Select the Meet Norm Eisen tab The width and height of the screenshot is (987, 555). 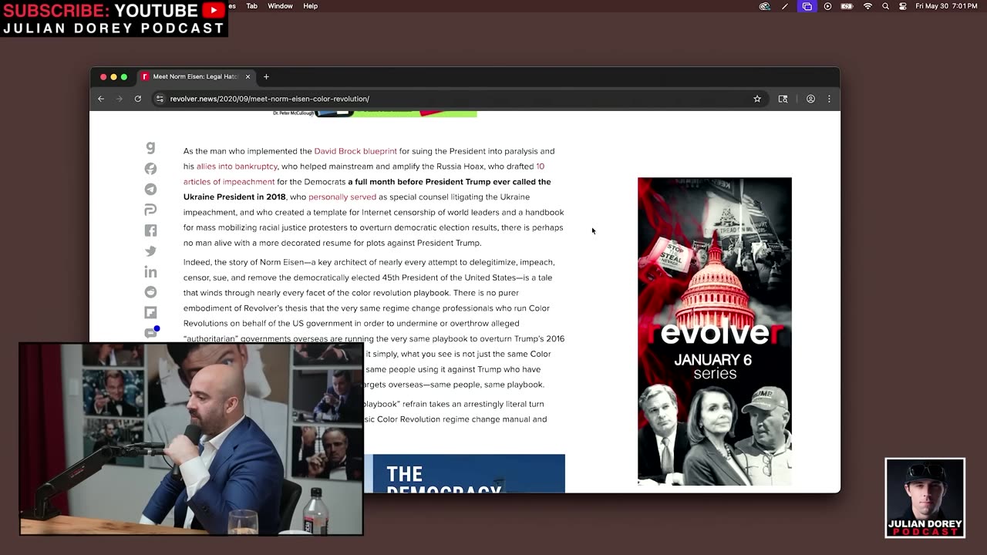click(197, 76)
